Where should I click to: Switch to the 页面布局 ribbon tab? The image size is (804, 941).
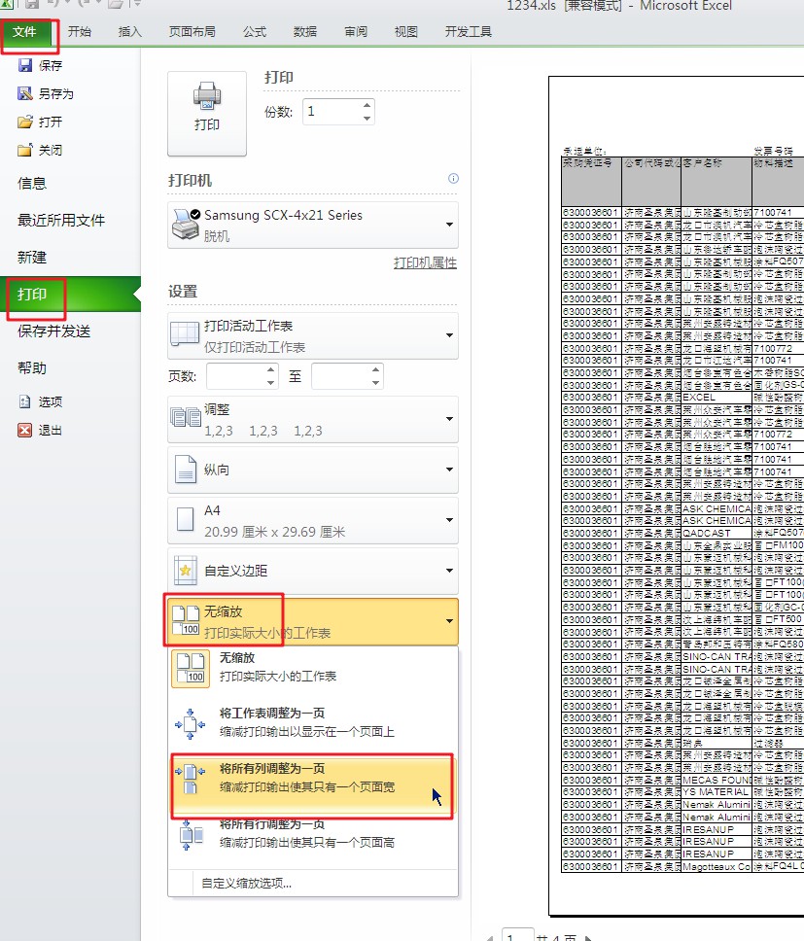(x=192, y=31)
